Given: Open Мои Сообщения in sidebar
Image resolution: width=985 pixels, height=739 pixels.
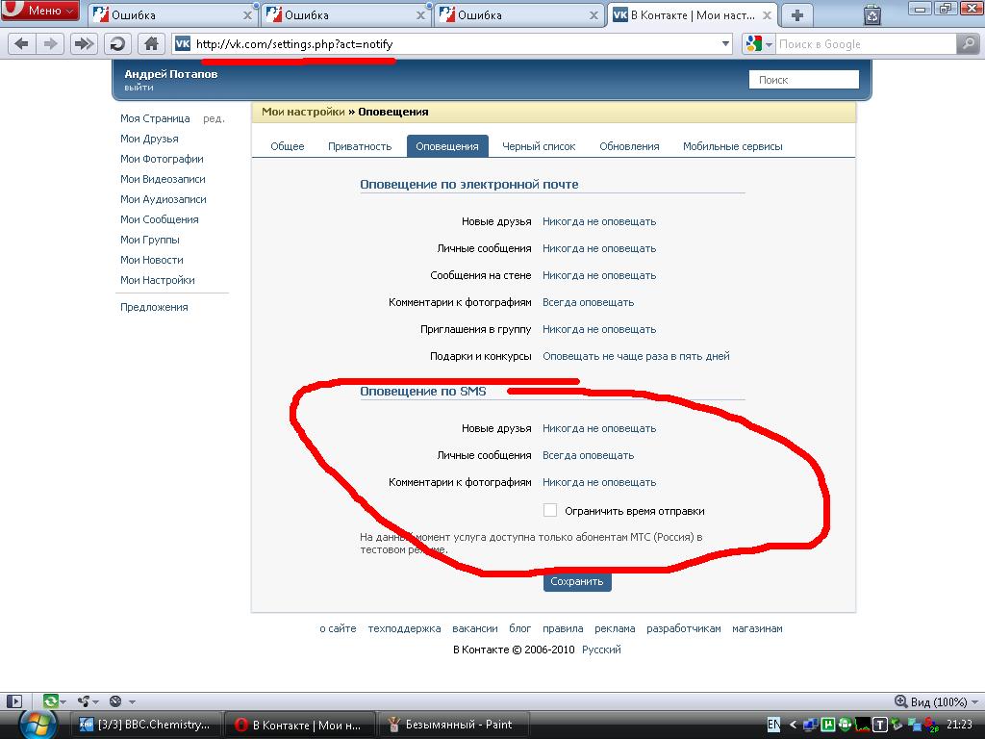Looking at the screenshot, I should [x=160, y=218].
